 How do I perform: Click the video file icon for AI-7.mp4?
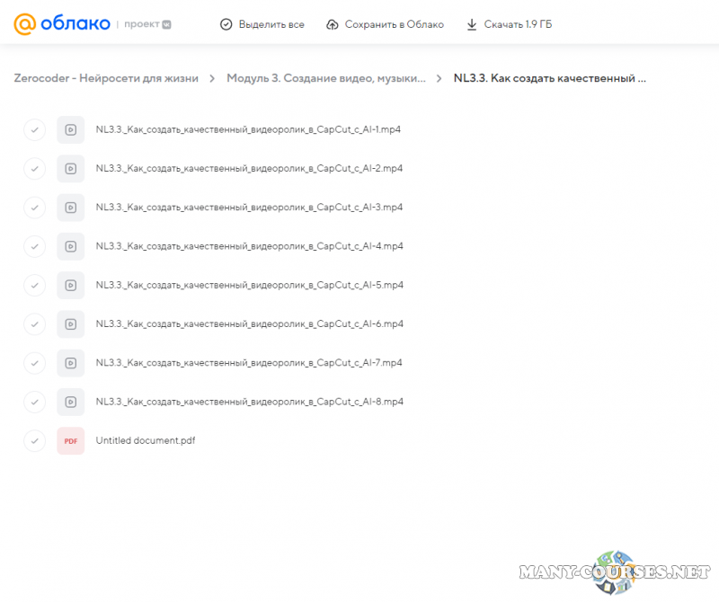pyautogui.click(x=70, y=363)
